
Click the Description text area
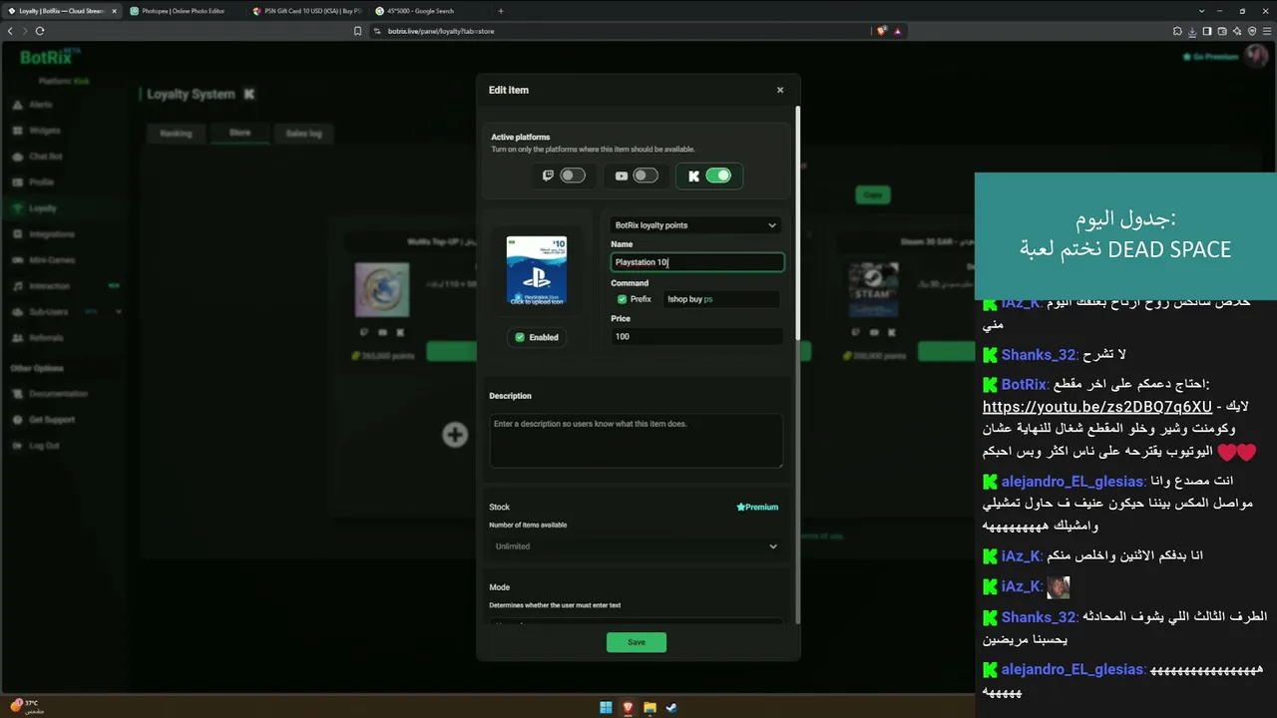[x=637, y=440]
